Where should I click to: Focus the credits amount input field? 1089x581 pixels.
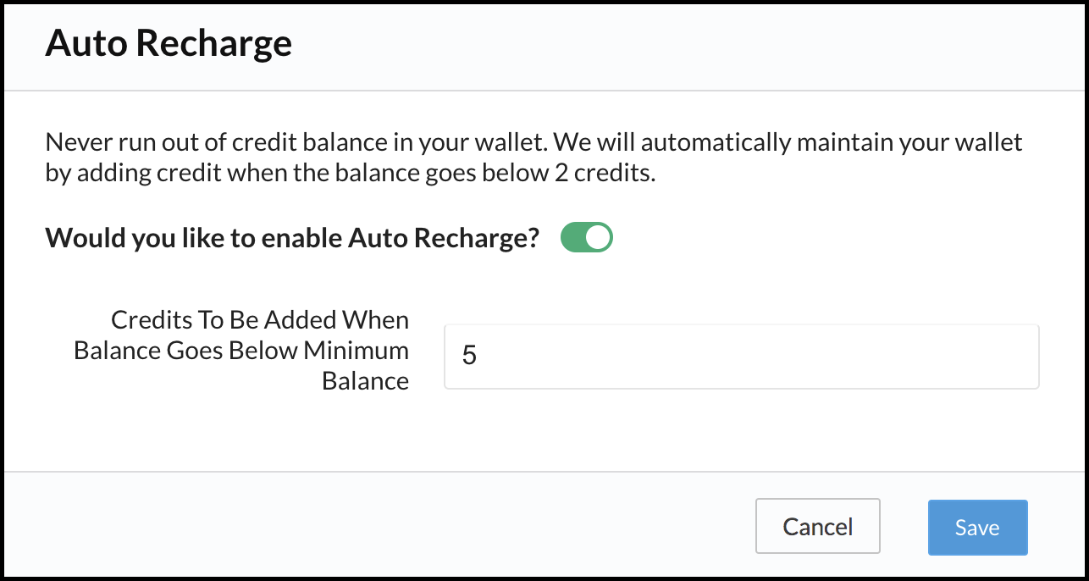741,356
